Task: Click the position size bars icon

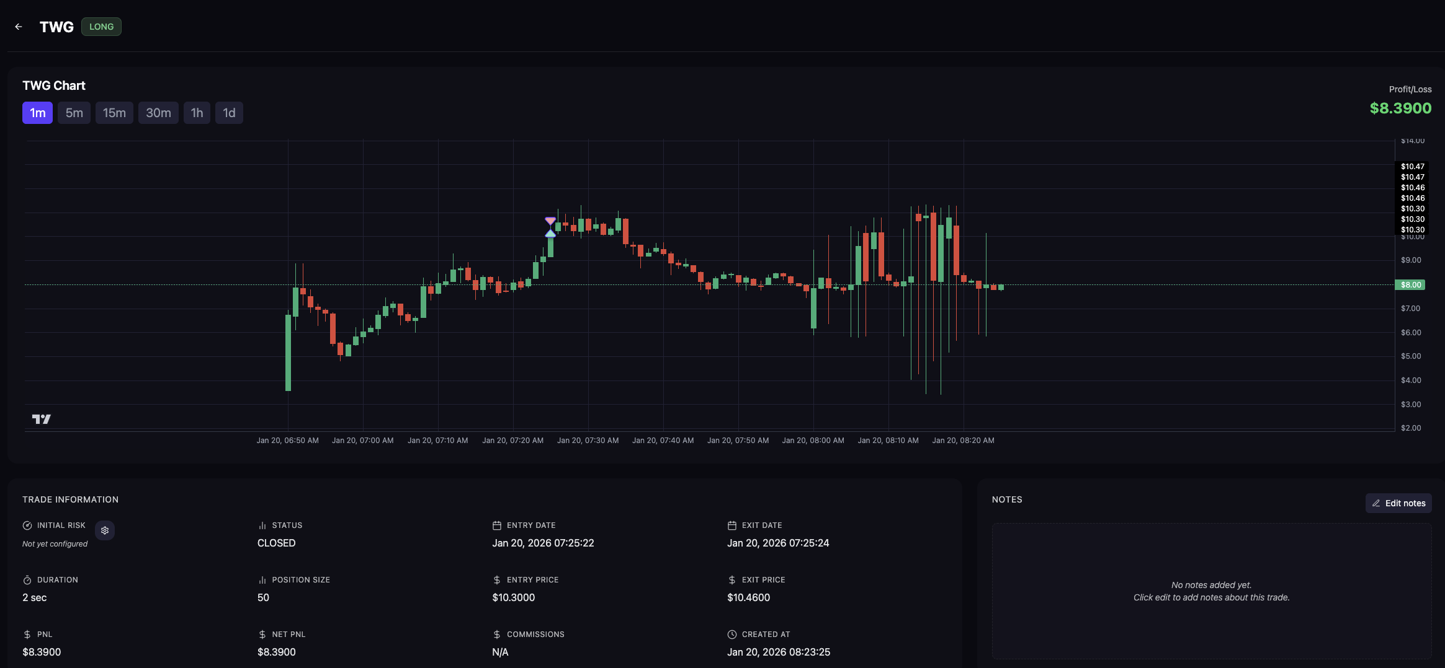Action: [262, 580]
